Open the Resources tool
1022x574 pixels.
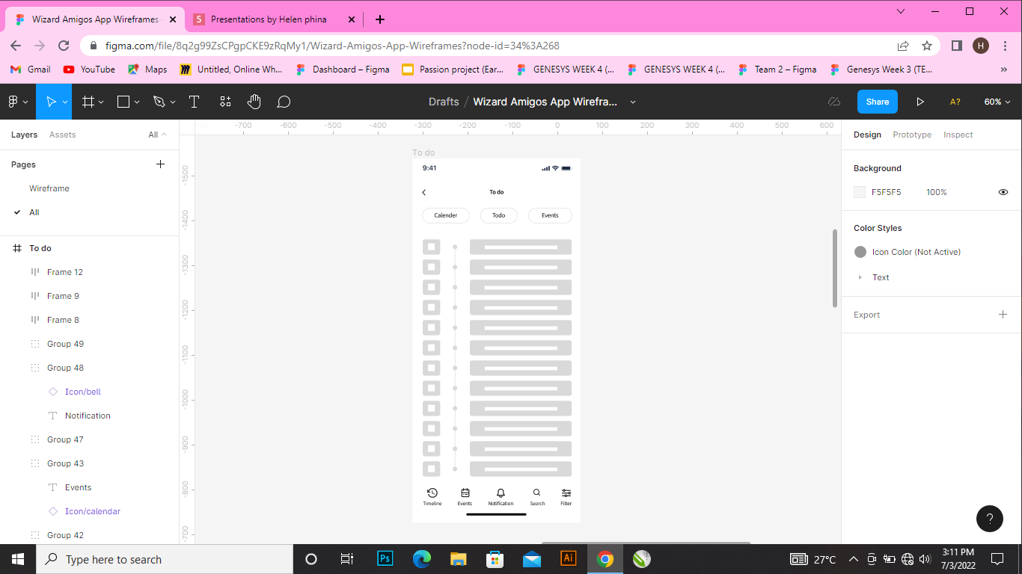225,102
